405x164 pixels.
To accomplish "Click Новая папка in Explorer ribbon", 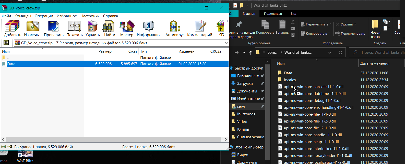I will (375, 29).
